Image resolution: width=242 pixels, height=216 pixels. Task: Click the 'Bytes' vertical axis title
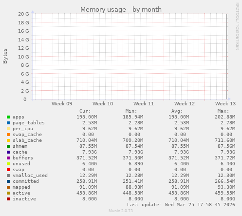[5, 56]
